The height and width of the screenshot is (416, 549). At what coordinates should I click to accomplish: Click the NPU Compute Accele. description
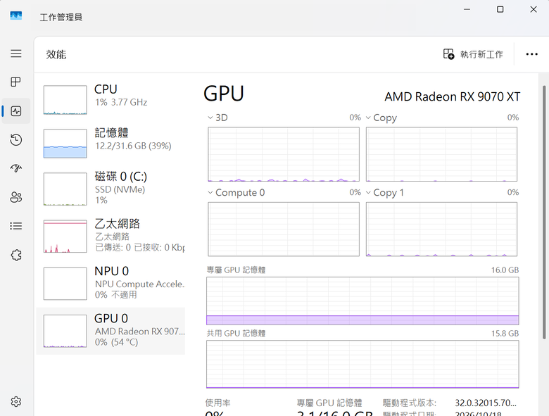coord(139,284)
